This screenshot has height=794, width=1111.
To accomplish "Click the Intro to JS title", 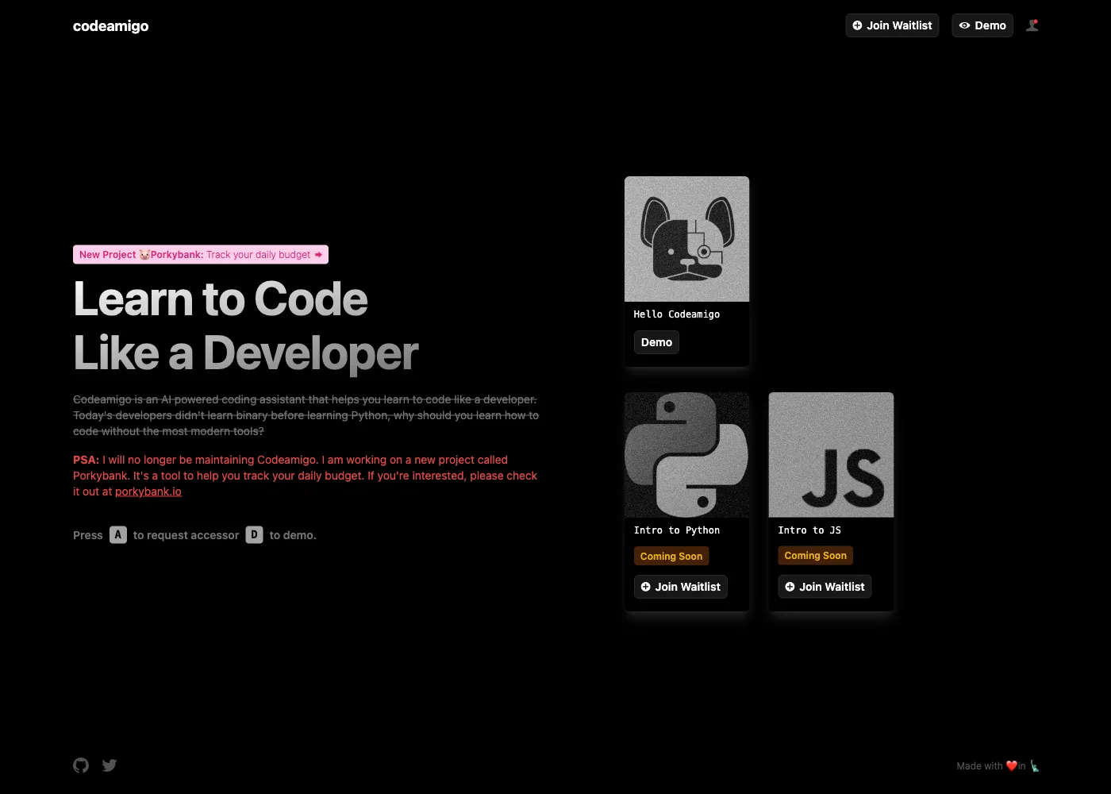I will point(809,530).
